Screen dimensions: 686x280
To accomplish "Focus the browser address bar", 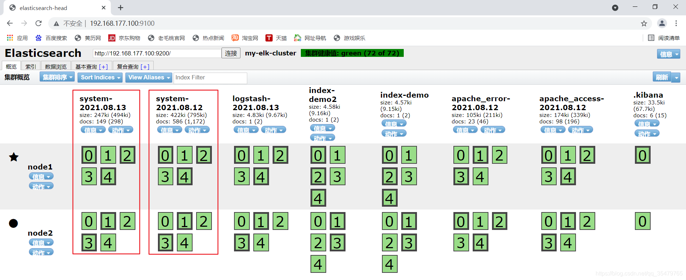I will coord(350,23).
